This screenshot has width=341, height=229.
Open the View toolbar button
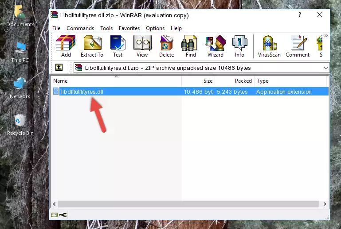click(x=142, y=46)
